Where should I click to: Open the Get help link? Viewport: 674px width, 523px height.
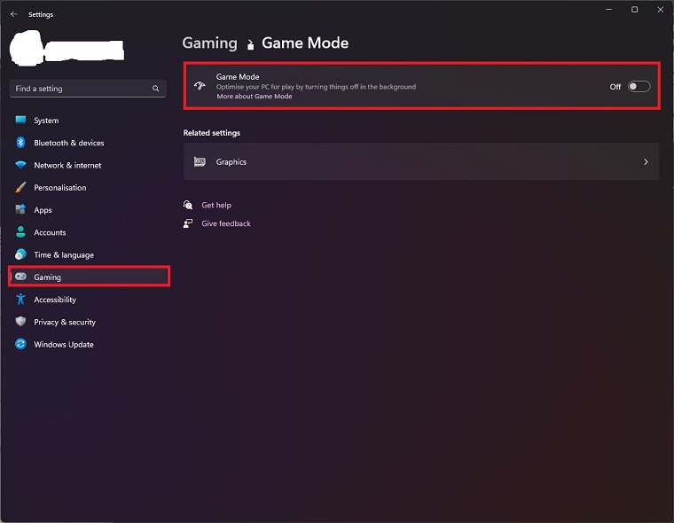pyautogui.click(x=216, y=205)
